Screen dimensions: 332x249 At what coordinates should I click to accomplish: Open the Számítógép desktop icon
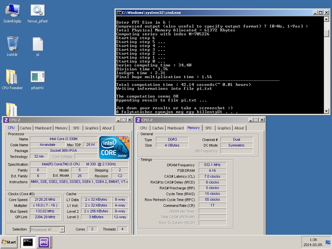12,14
